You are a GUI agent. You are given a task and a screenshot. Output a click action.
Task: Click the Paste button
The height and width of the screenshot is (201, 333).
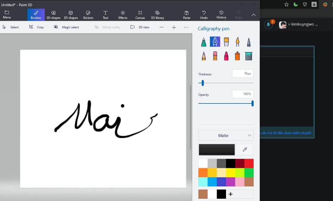[x=186, y=15]
